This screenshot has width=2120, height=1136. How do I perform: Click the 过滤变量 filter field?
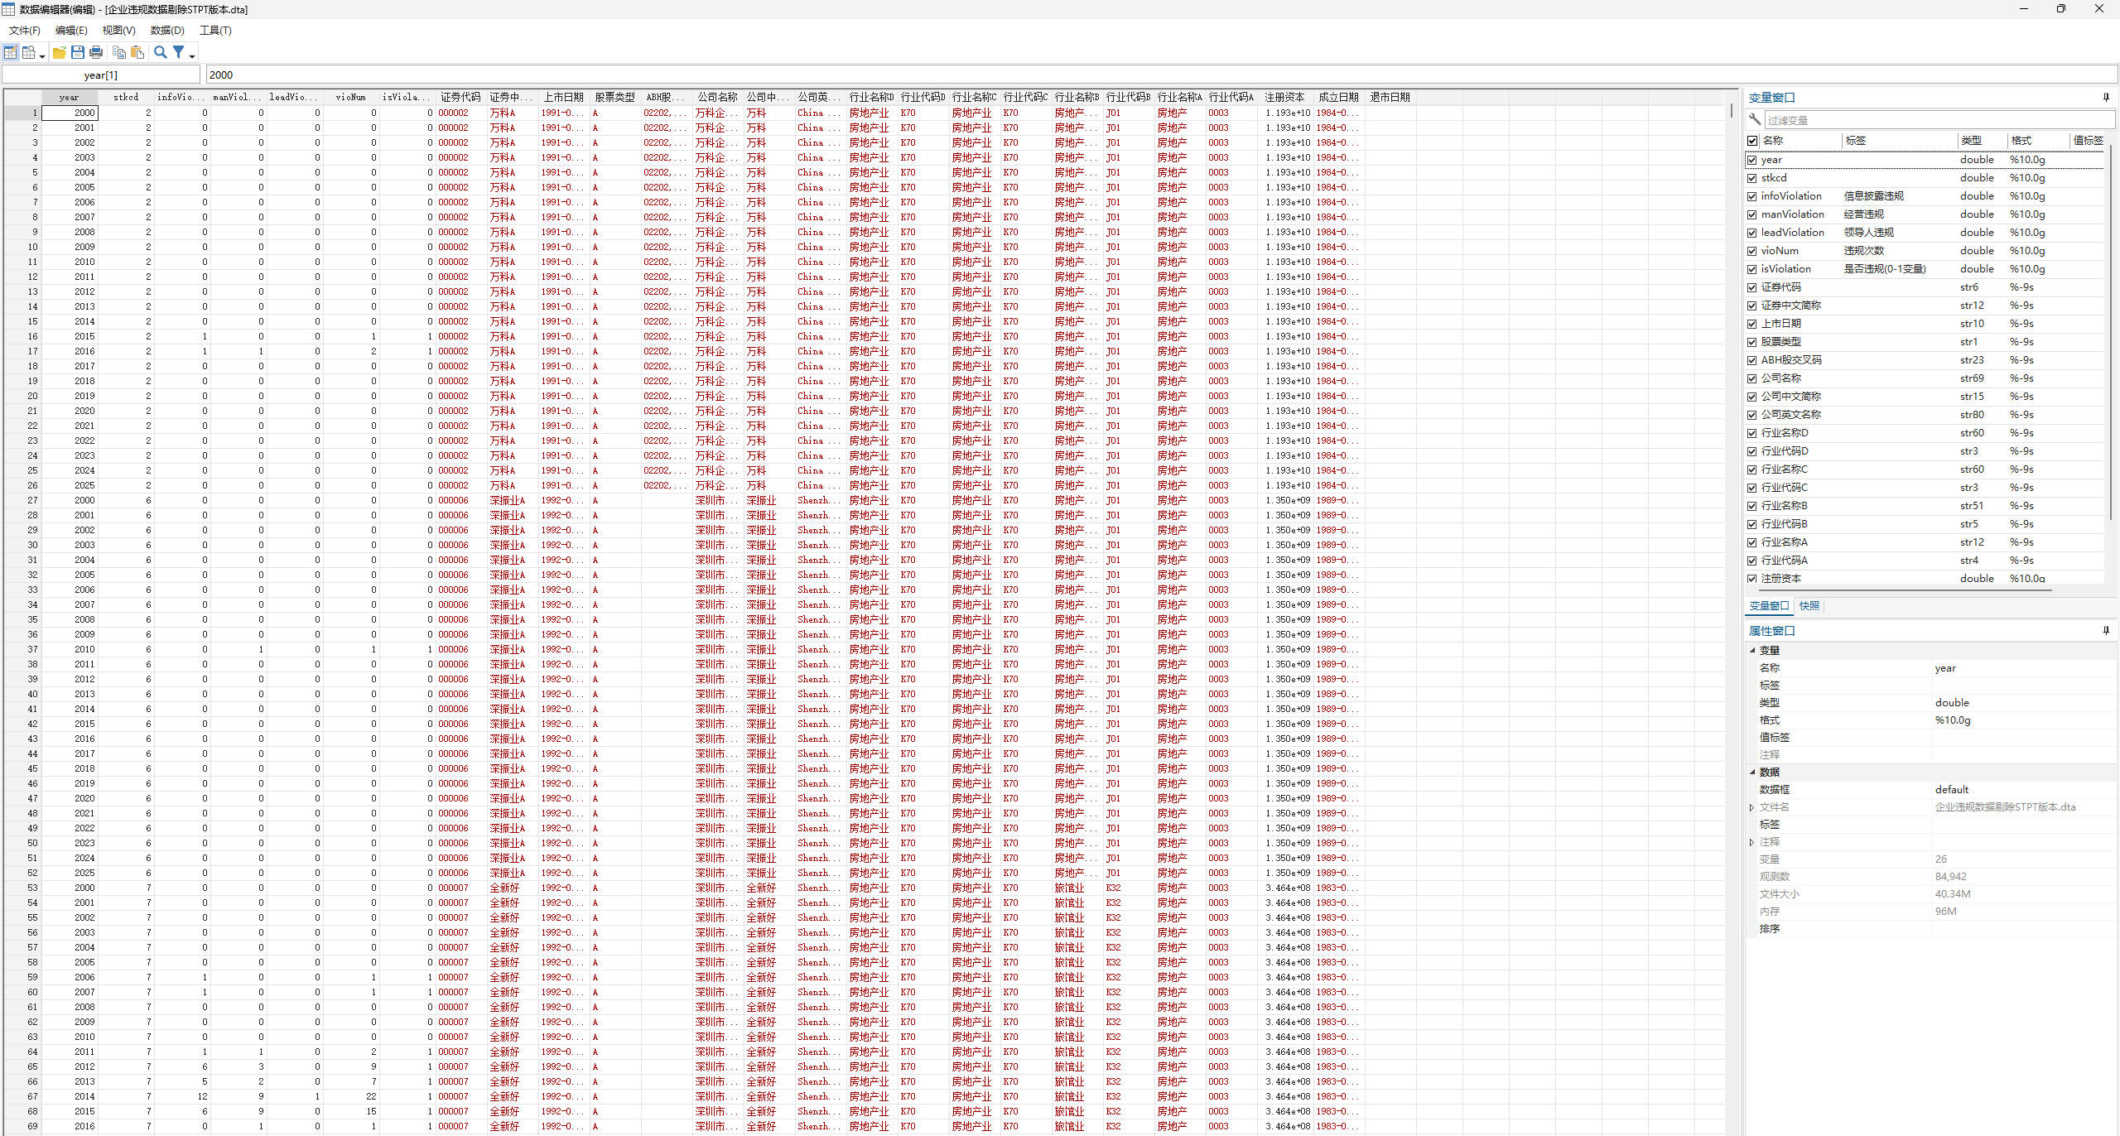pos(1939,120)
